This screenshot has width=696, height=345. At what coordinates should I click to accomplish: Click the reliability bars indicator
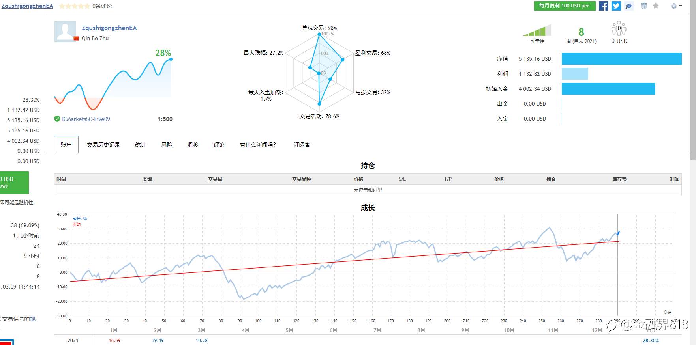click(x=537, y=30)
